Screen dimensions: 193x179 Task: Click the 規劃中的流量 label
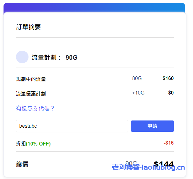[31, 79]
